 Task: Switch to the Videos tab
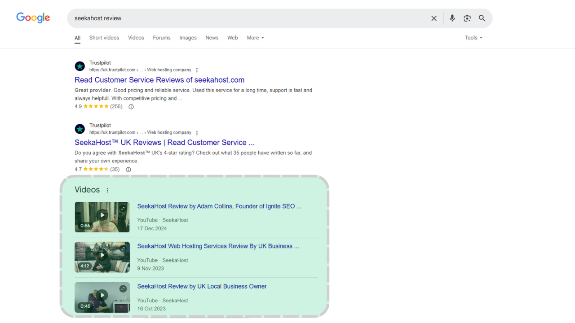[x=136, y=38]
